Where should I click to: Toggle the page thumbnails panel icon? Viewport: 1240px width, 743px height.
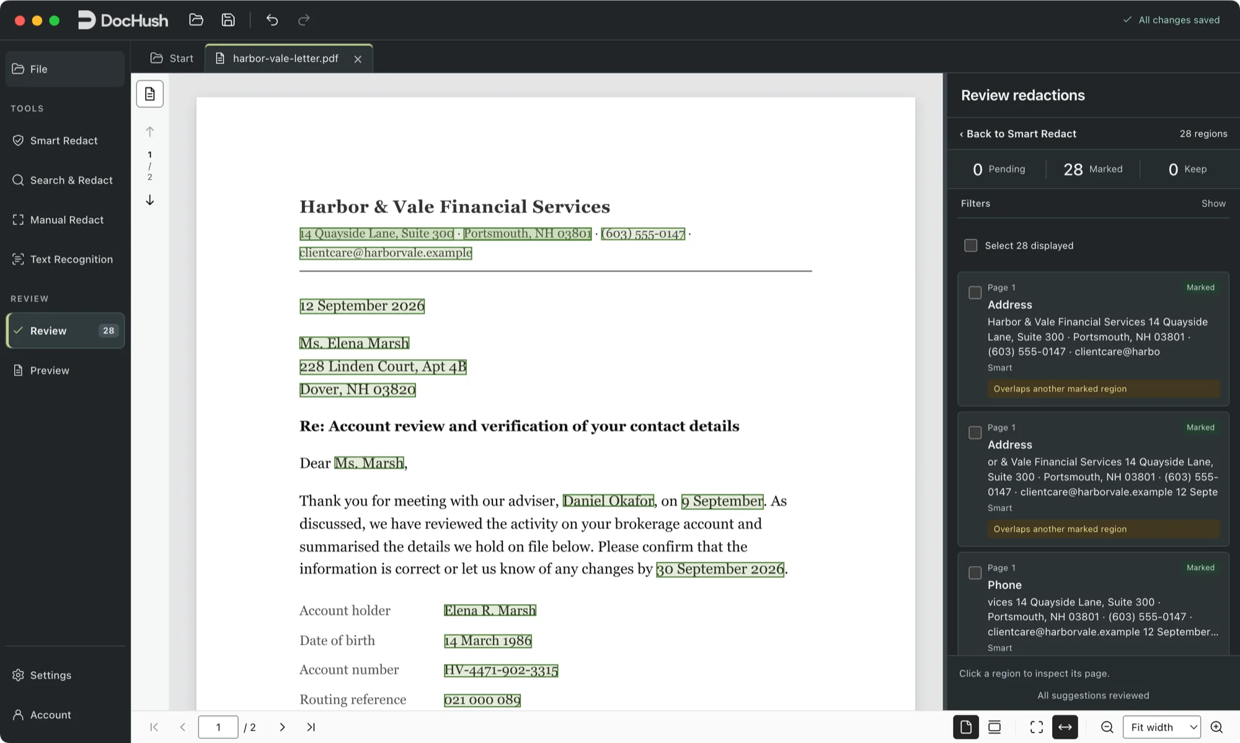coord(150,94)
